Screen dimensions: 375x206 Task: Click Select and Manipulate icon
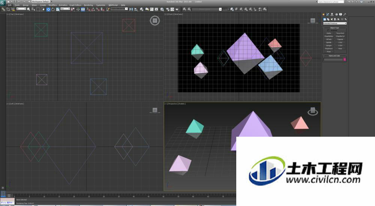tap(78, 9)
